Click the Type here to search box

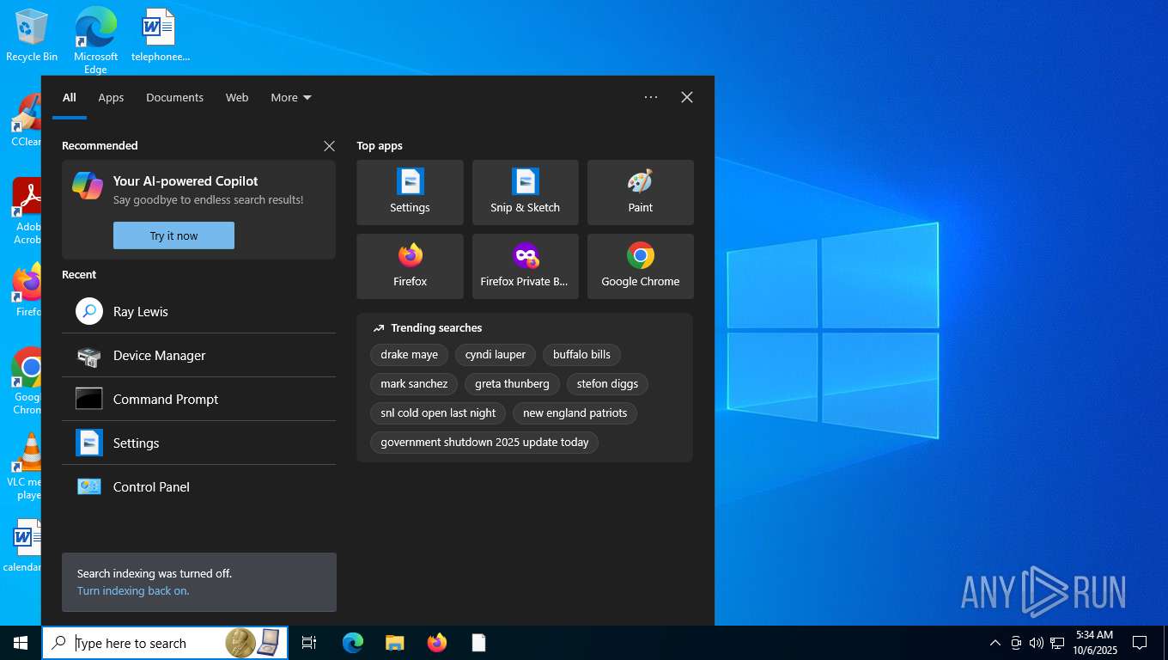coord(165,643)
